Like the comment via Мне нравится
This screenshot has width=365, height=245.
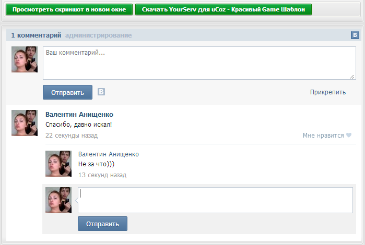pyautogui.click(x=323, y=136)
